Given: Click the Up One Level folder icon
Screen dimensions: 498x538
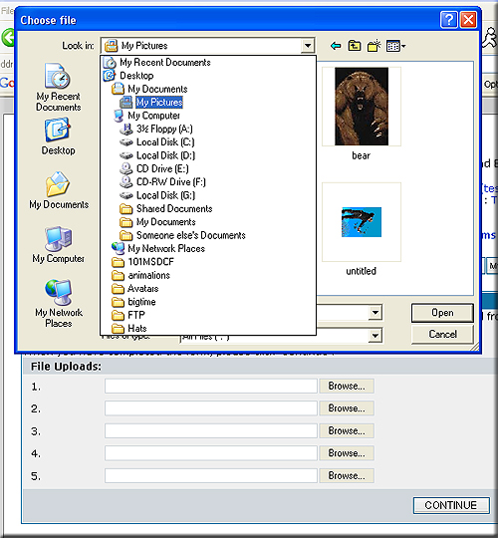Looking at the screenshot, I should [x=355, y=46].
